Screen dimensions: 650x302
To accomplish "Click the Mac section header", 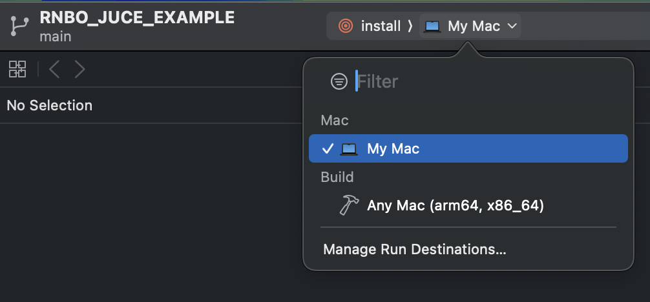I will (x=335, y=121).
